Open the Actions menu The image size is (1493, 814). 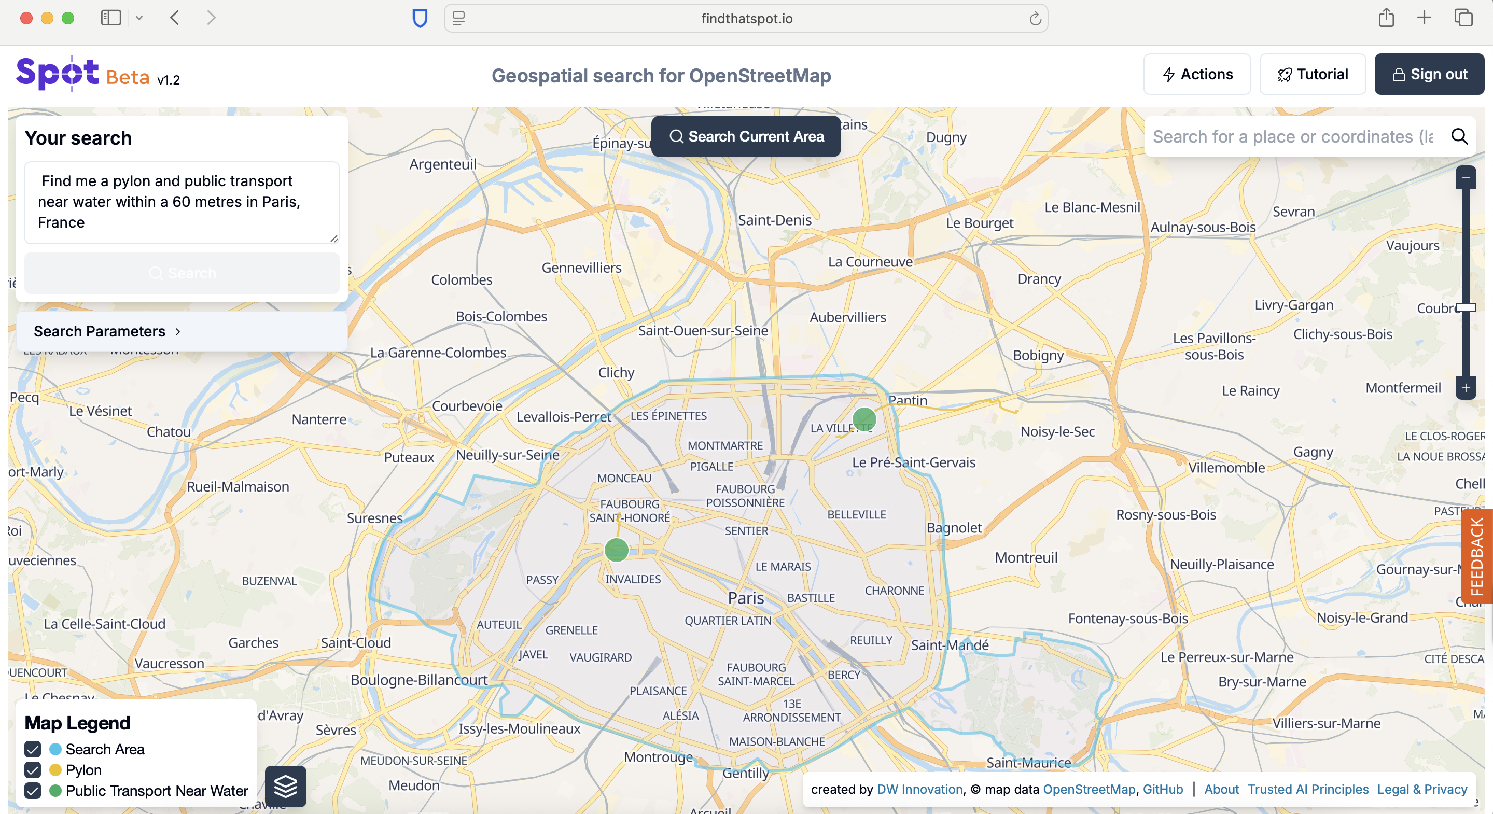point(1197,74)
